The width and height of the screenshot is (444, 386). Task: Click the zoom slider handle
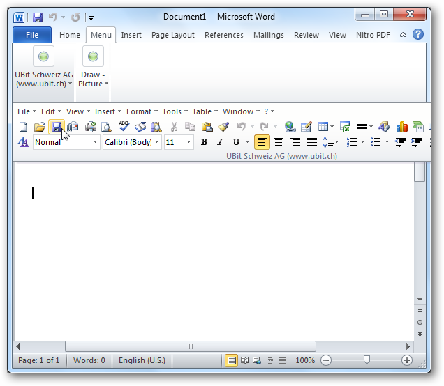(x=367, y=360)
